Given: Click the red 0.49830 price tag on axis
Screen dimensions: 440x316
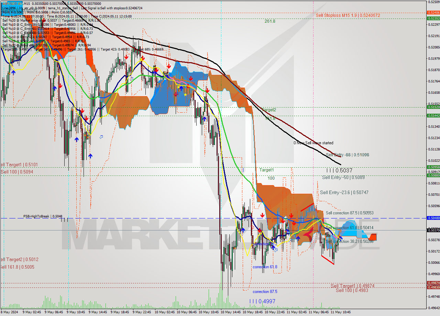Looking at the screenshot, I should 433,287.
